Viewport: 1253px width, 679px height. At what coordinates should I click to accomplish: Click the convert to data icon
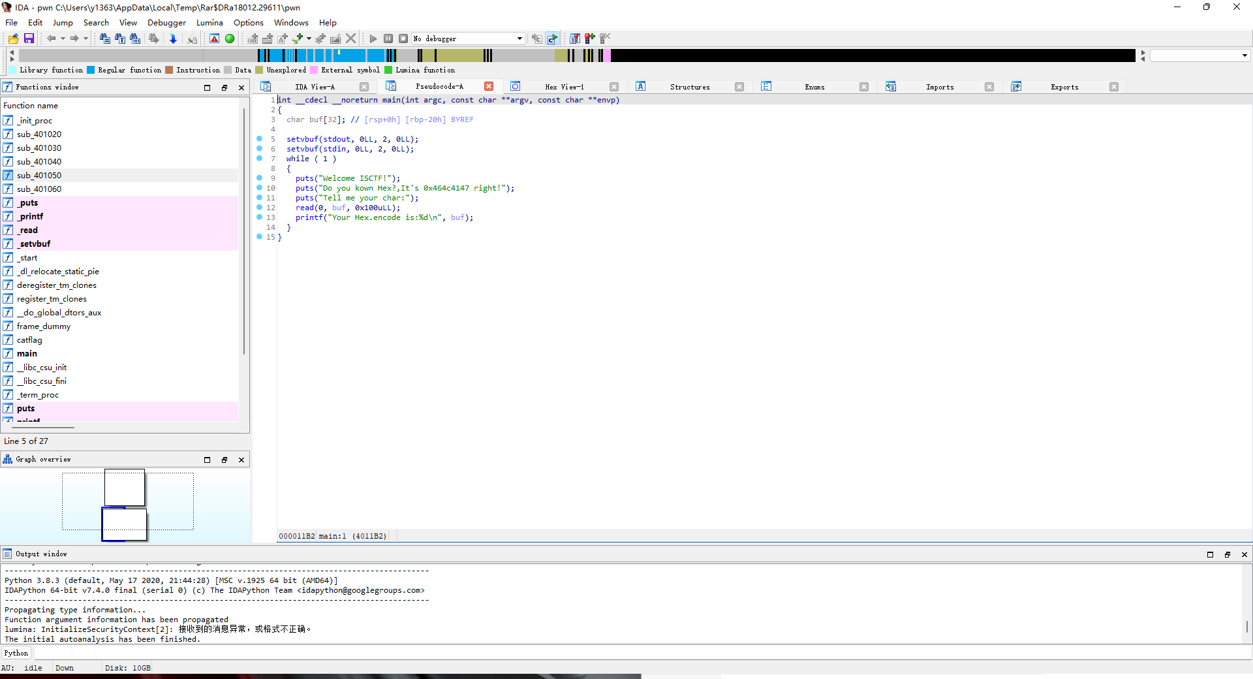[268, 39]
